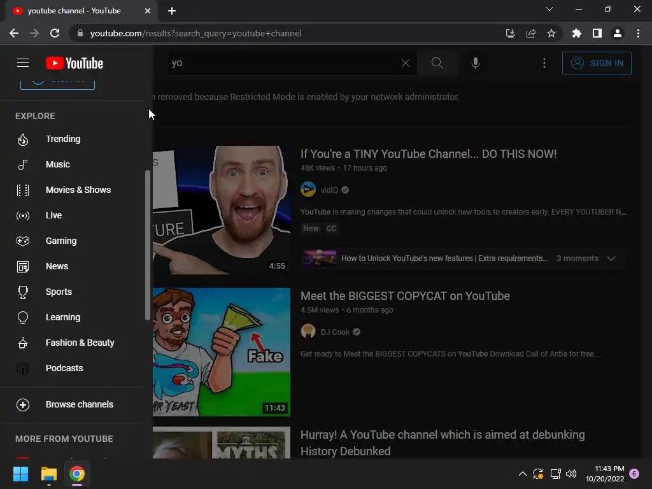This screenshot has width=652, height=489.
Task: Open the MYTHS video thumbnail
Action: [x=221, y=443]
